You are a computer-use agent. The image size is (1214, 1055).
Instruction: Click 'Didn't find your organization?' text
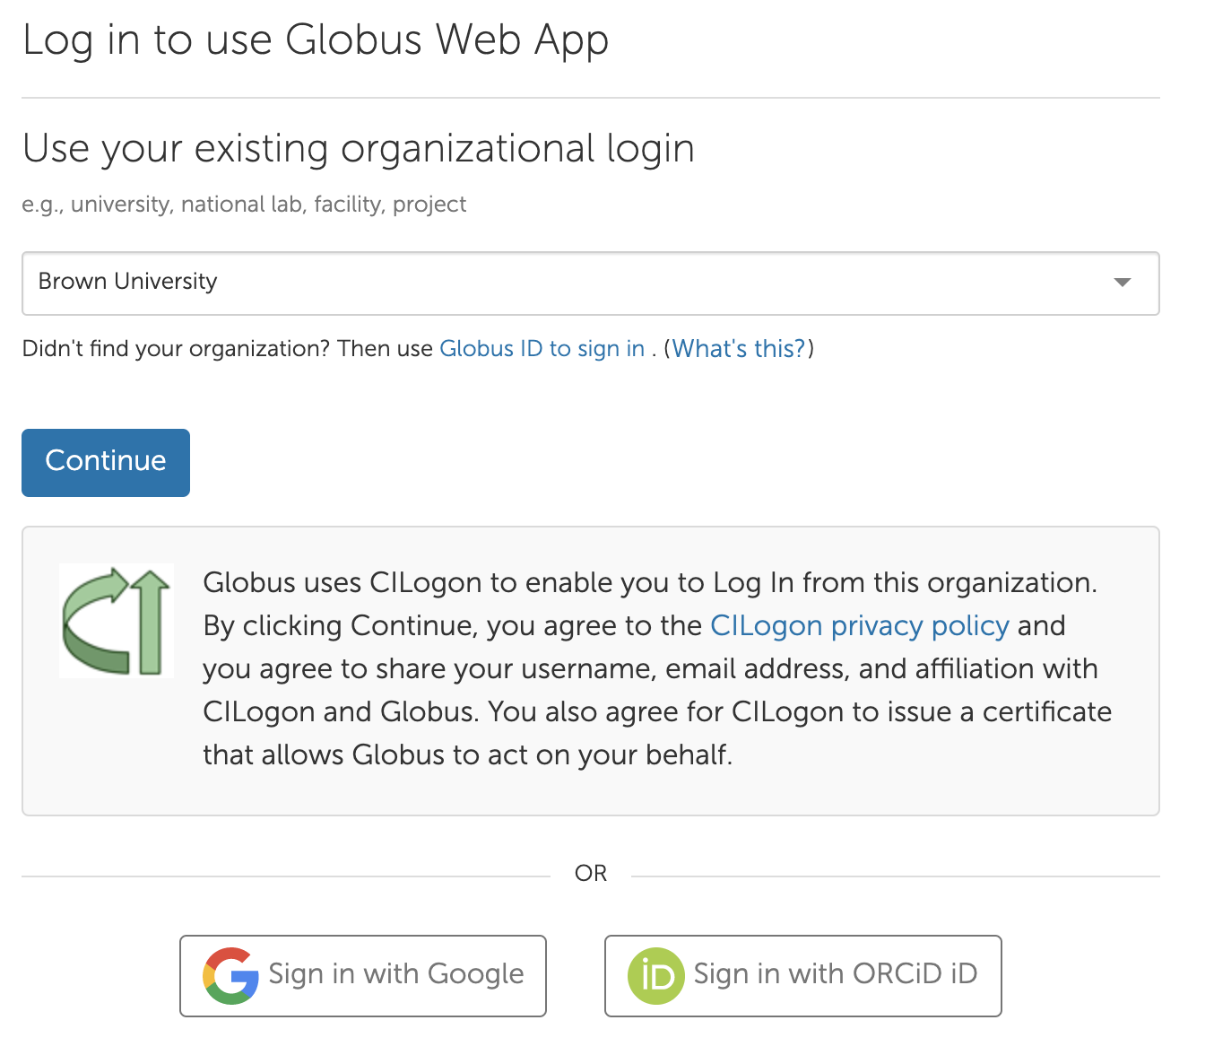coord(177,349)
